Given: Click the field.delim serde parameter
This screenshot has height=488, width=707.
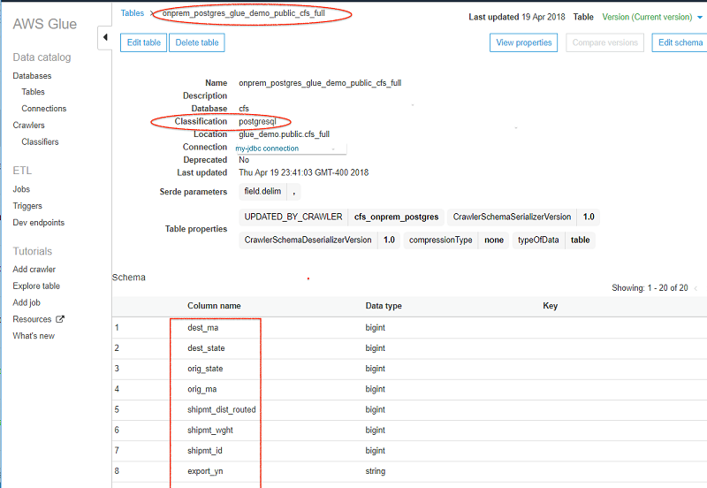Looking at the screenshot, I should point(262,191).
